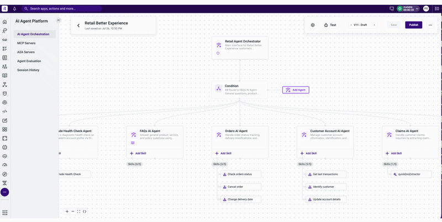
Task: Open the Change delivery date skill
Action: pos(241,199)
